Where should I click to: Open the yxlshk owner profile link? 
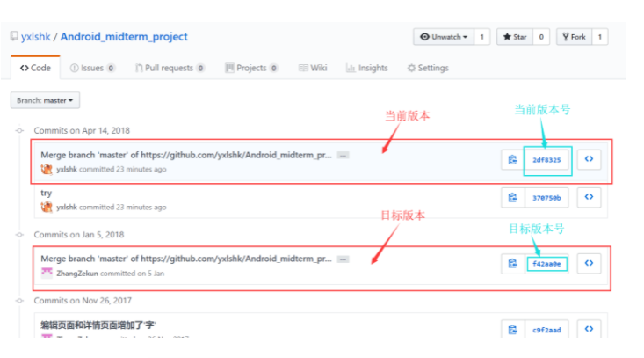[x=36, y=37]
